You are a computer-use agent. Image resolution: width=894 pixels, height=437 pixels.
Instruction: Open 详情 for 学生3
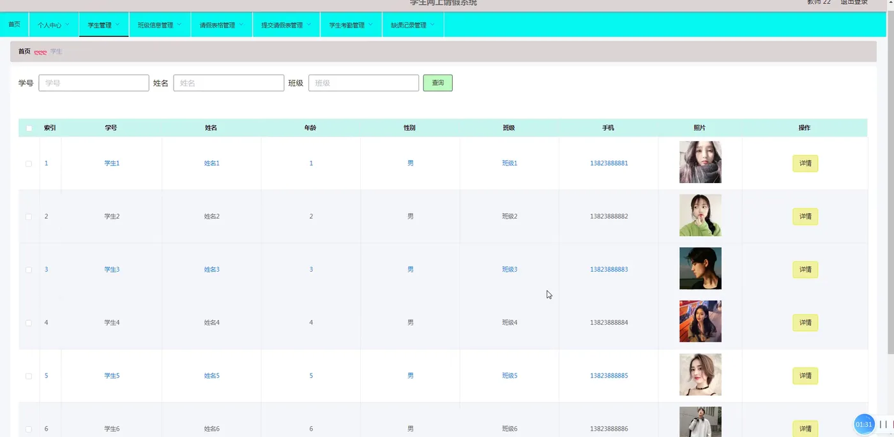click(x=805, y=269)
